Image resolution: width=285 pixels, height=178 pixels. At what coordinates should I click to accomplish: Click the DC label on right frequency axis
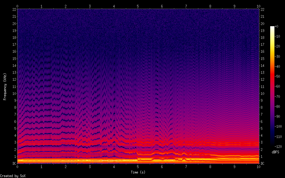tap(262, 163)
